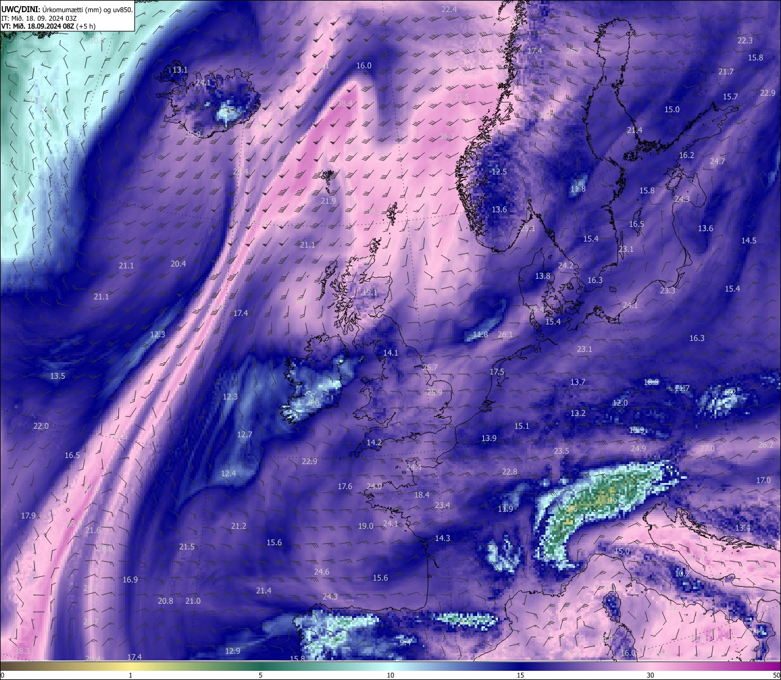This screenshot has height=680, width=781.
Task: Click the 12.7 value southwest of Ireland
Action: pyautogui.click(x=245, y=435)
